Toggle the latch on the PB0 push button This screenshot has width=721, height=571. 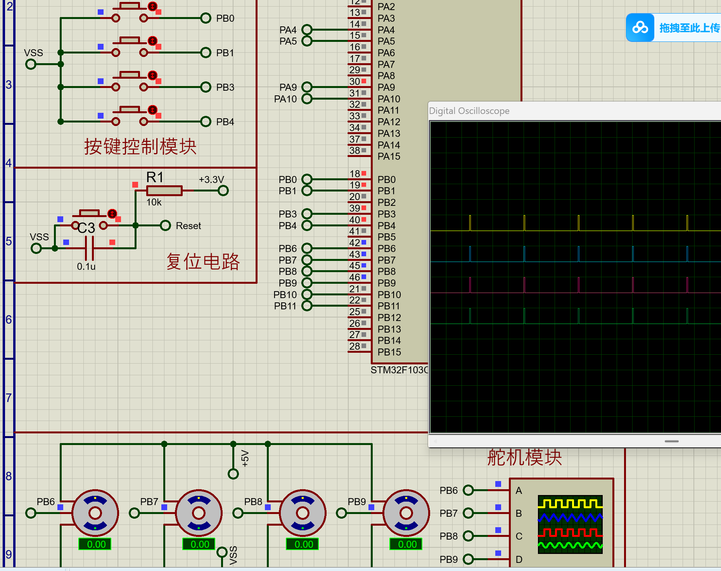(153, 6)
